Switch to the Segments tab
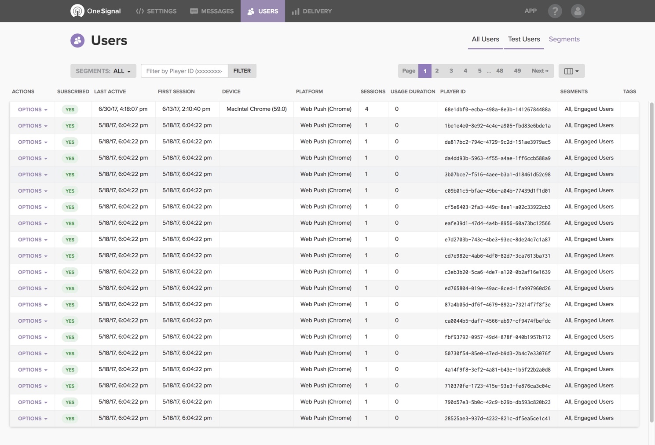655x445 pixels. [564, 39]
